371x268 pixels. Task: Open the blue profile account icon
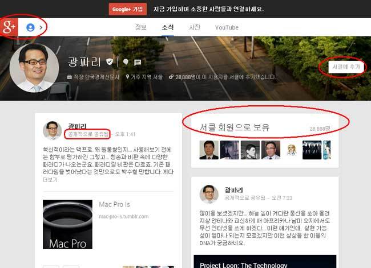pyautogui.click(x=30, y=28)
